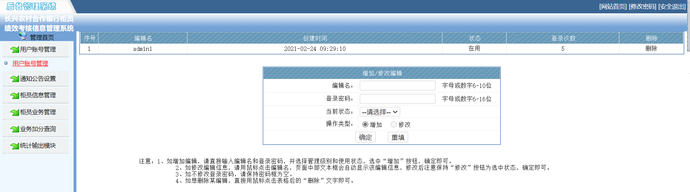Expand the 柜员业务管理 menu section
Screen dimensions: 690x192
(x=38, y=112)
